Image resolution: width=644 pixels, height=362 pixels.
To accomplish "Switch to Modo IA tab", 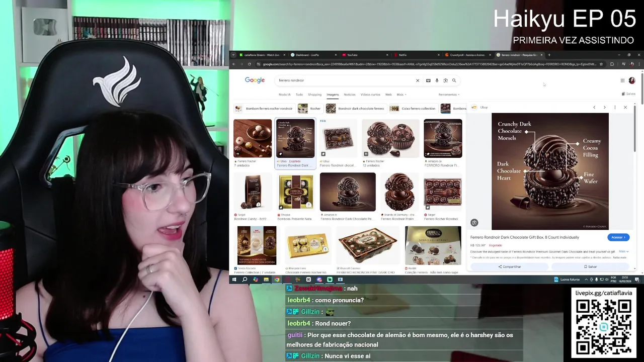I will pyautogui.click(x=284, y=95).
